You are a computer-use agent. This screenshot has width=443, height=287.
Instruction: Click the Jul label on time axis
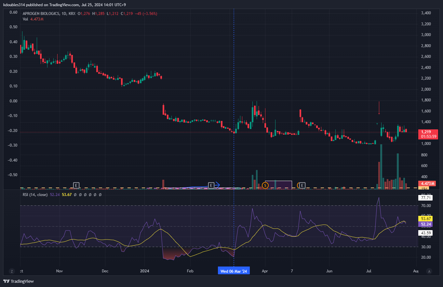point(369,271)
